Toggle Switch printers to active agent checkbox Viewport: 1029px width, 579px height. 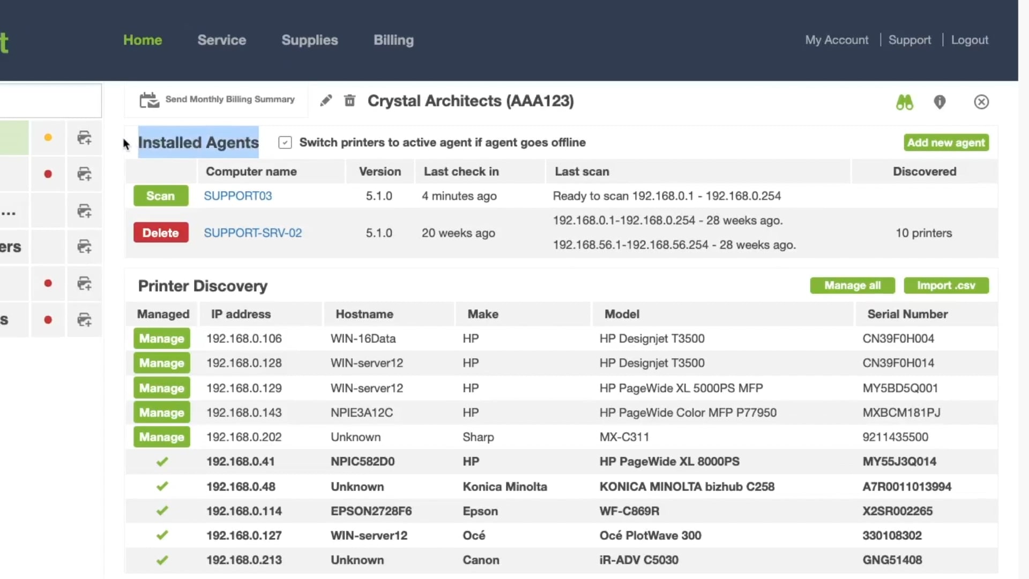286,142
